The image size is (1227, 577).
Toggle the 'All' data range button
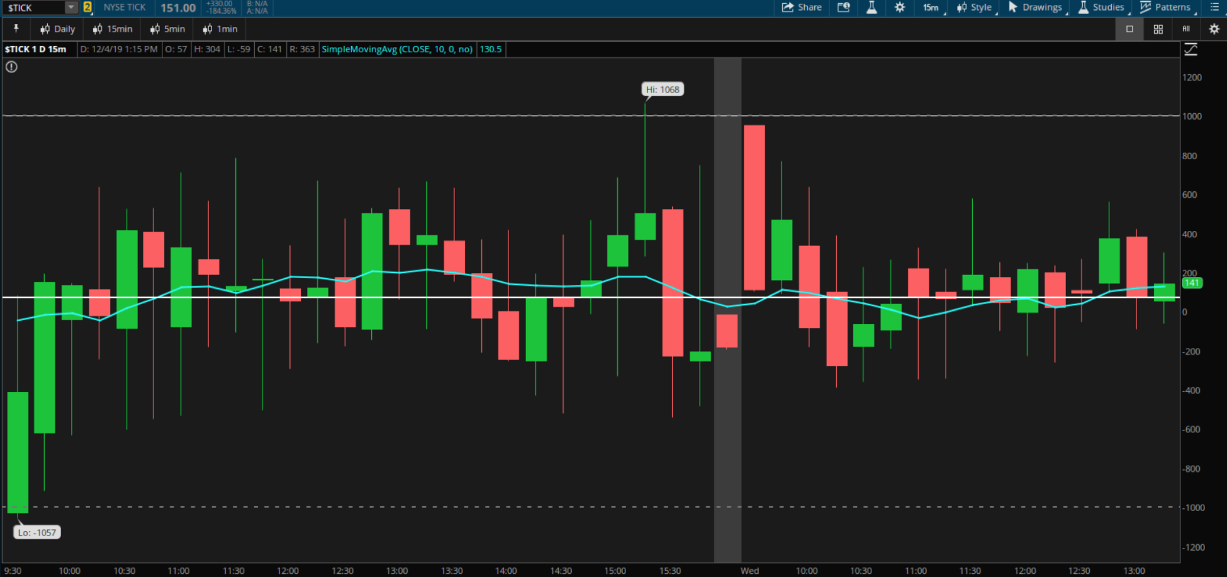(1185, 29)
